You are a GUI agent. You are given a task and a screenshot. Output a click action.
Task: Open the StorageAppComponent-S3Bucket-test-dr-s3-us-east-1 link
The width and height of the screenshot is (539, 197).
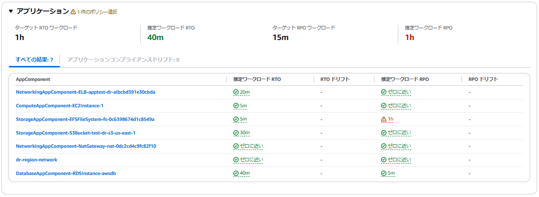tap(75, 133)
